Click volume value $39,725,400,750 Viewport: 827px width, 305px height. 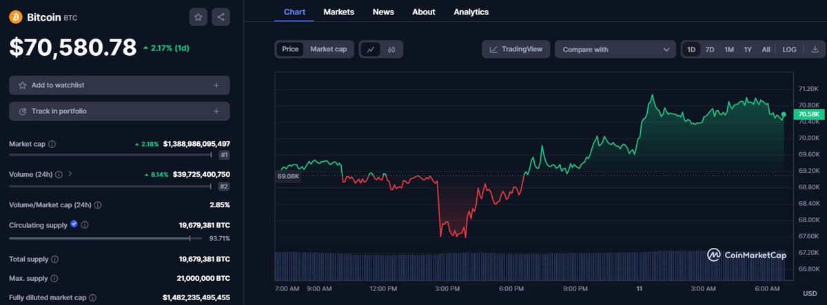pyautogui.click(x=201, y=174)
